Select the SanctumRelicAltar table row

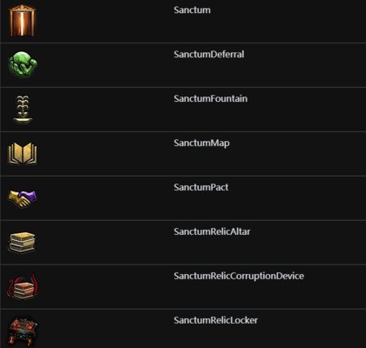[x=183, y=243]
